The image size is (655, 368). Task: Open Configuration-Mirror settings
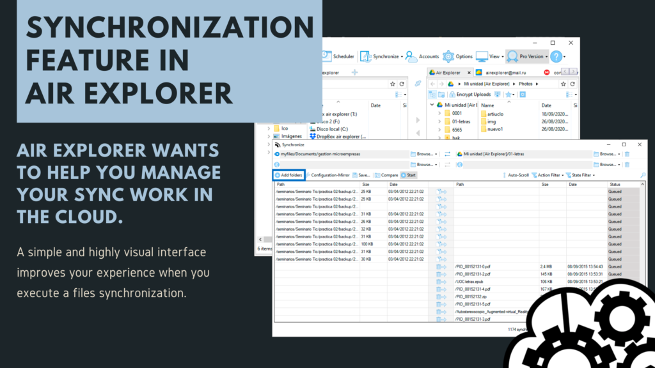click(328, 175)
